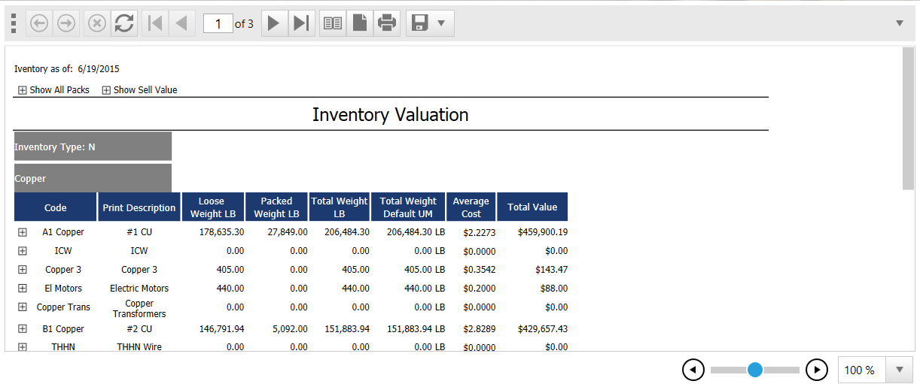
Task: Go to the previous page
Action: pos(181,23)
